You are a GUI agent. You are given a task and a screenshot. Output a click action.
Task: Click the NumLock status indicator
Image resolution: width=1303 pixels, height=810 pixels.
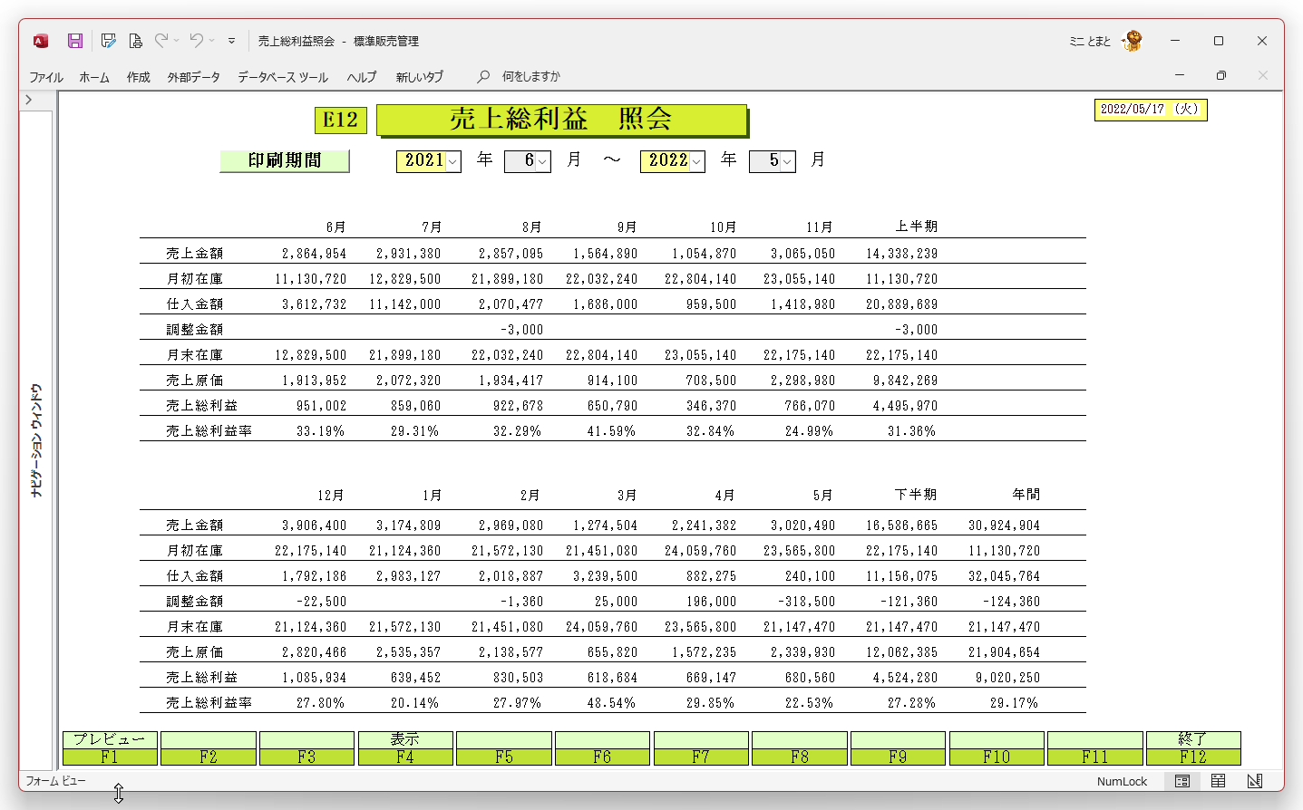pyautogui.click(x=1122, y=781)
